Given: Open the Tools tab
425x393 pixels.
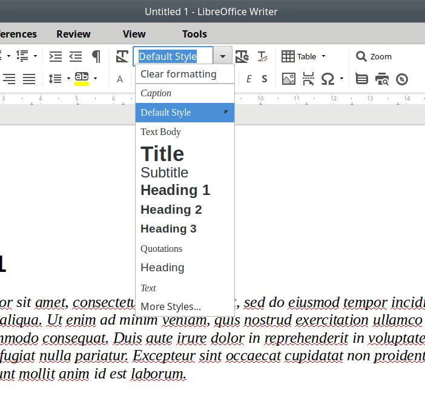Looking at the screenshot, I should pyautogui.click(x=194, y=34).
